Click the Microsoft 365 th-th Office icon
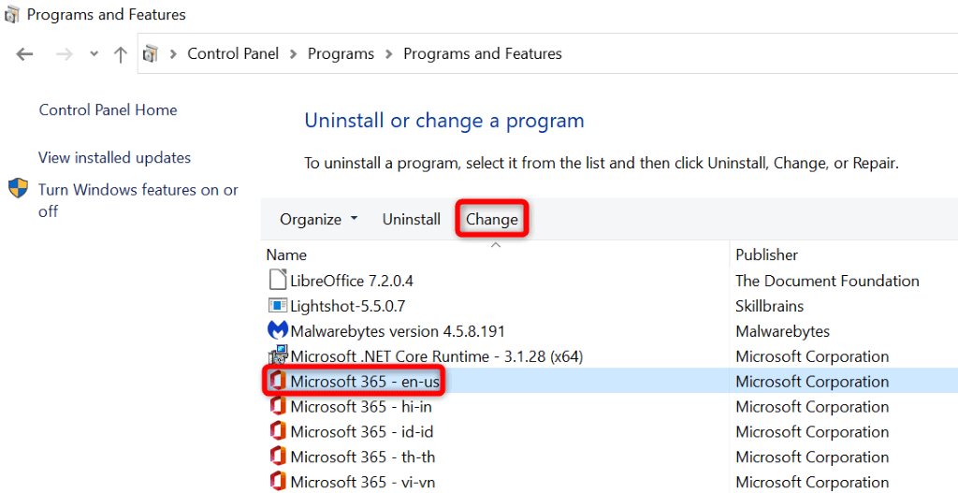The image size is (958, 493). [277, 457]
